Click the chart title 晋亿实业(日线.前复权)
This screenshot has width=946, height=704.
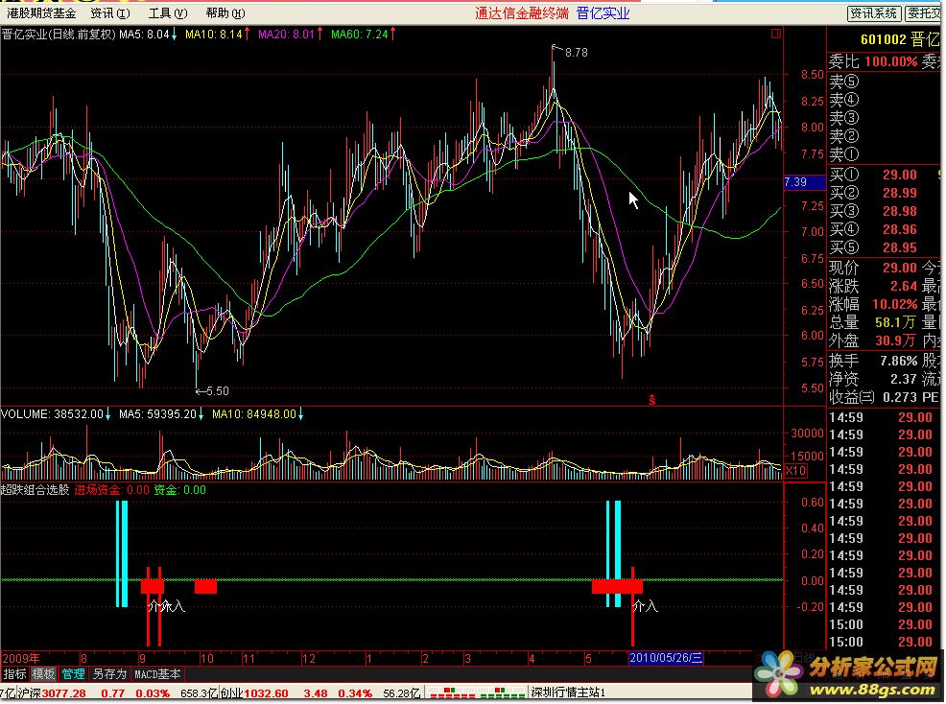(59, 35)
